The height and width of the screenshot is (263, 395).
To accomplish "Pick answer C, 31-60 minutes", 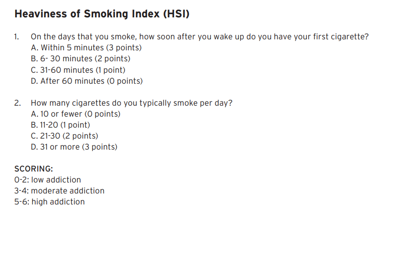I will tap(78, 70).
